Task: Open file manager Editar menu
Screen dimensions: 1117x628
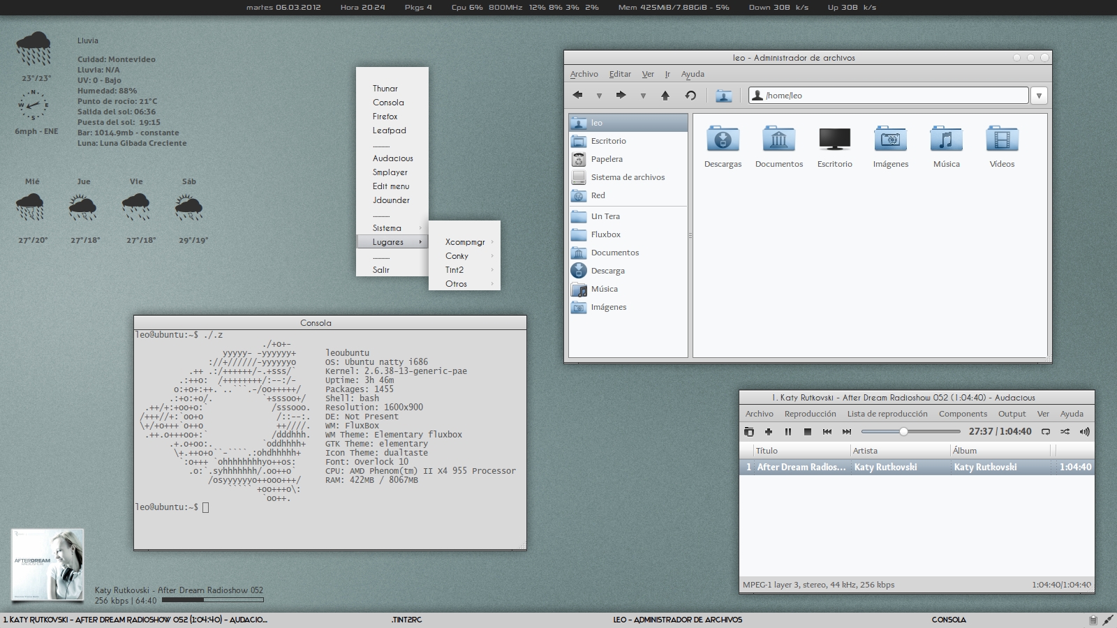Action: tap(620, 74)
